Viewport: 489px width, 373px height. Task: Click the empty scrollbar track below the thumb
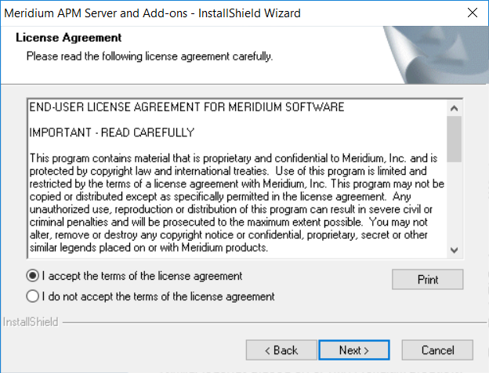(454, 202)
